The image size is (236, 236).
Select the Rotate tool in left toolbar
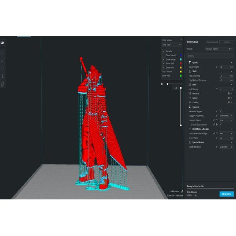2,68
